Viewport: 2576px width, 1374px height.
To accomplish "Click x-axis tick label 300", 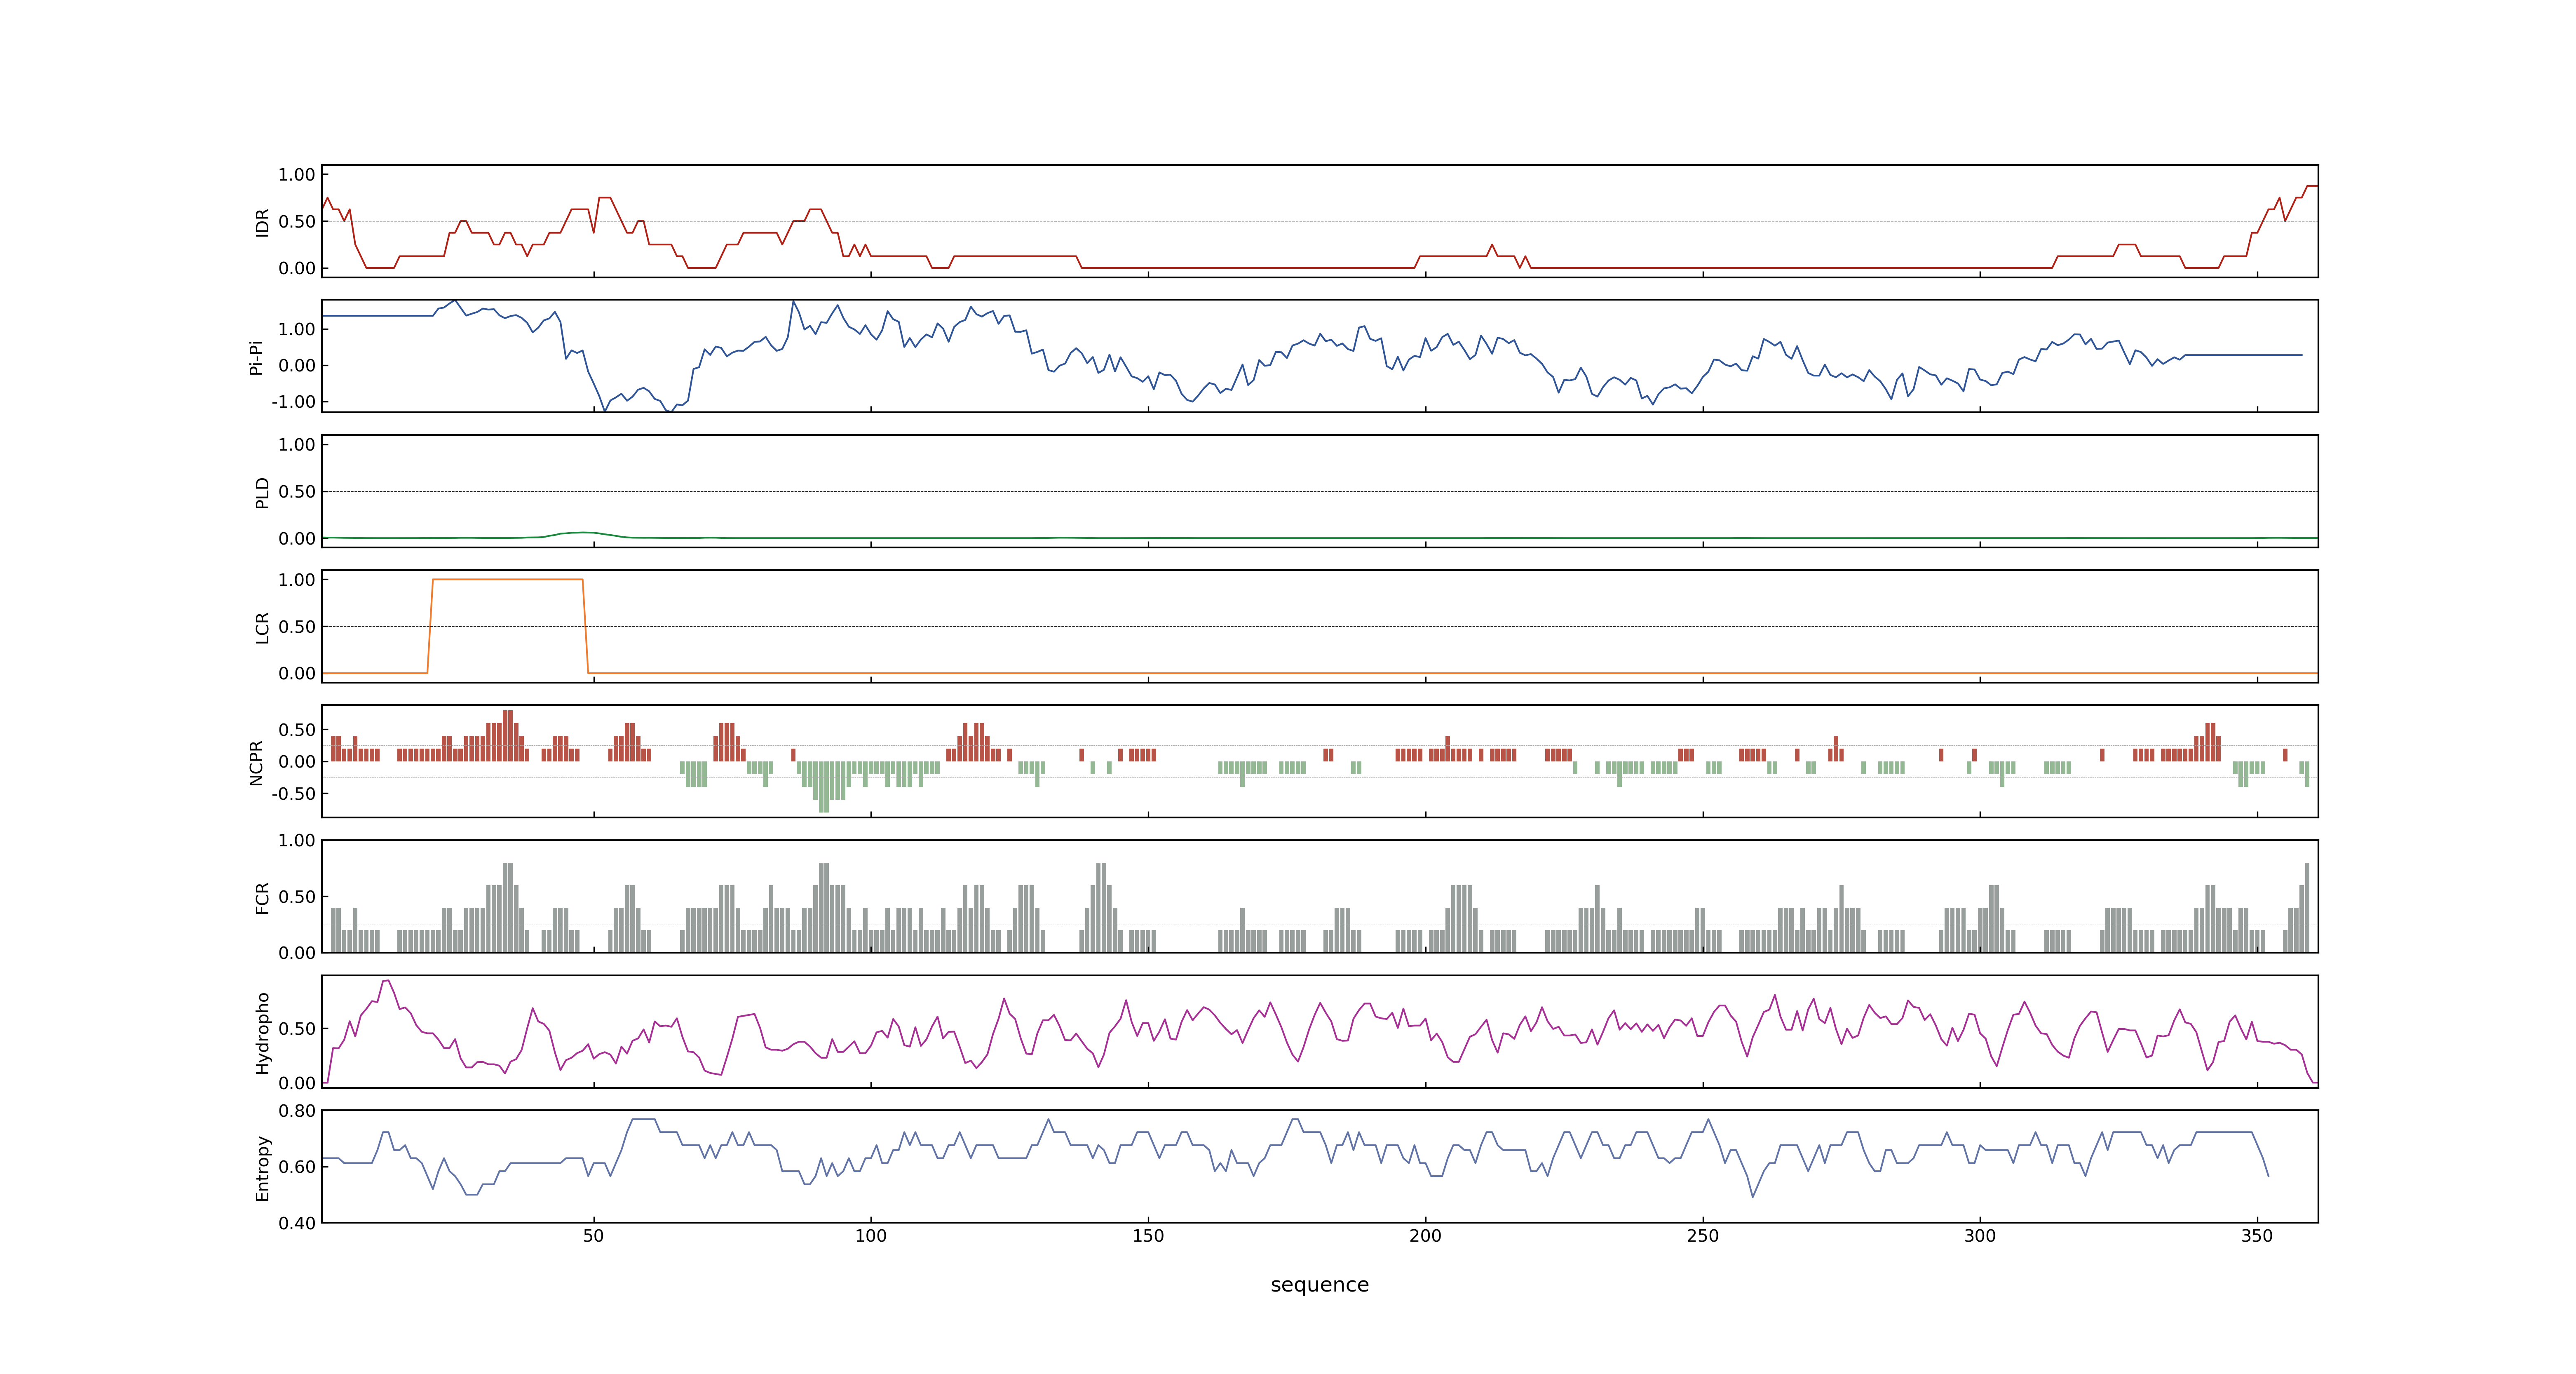I will point(1979,1236).
